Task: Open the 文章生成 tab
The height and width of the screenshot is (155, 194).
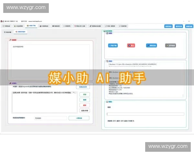Action: 6,26
